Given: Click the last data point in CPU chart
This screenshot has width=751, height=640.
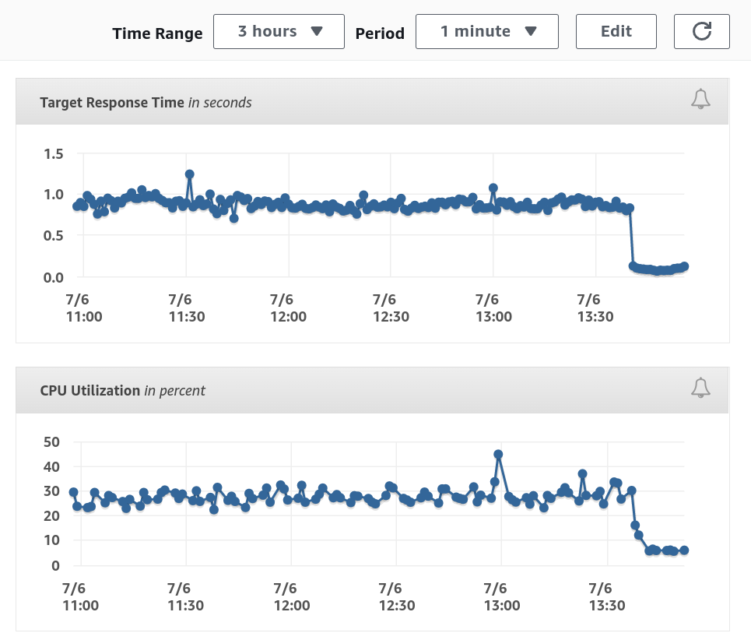Looking at the screenshot, I should (684, 550).
